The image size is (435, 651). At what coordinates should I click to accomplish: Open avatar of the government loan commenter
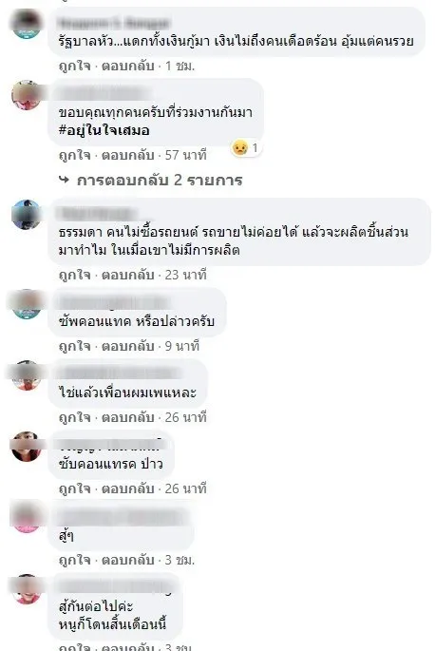[27, 24]
